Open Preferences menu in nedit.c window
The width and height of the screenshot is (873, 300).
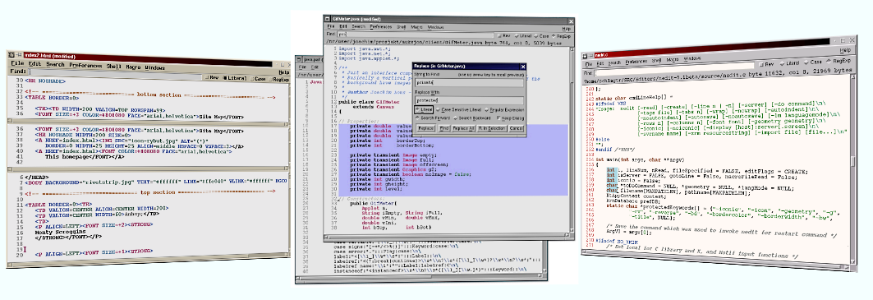tap(636, 62)
